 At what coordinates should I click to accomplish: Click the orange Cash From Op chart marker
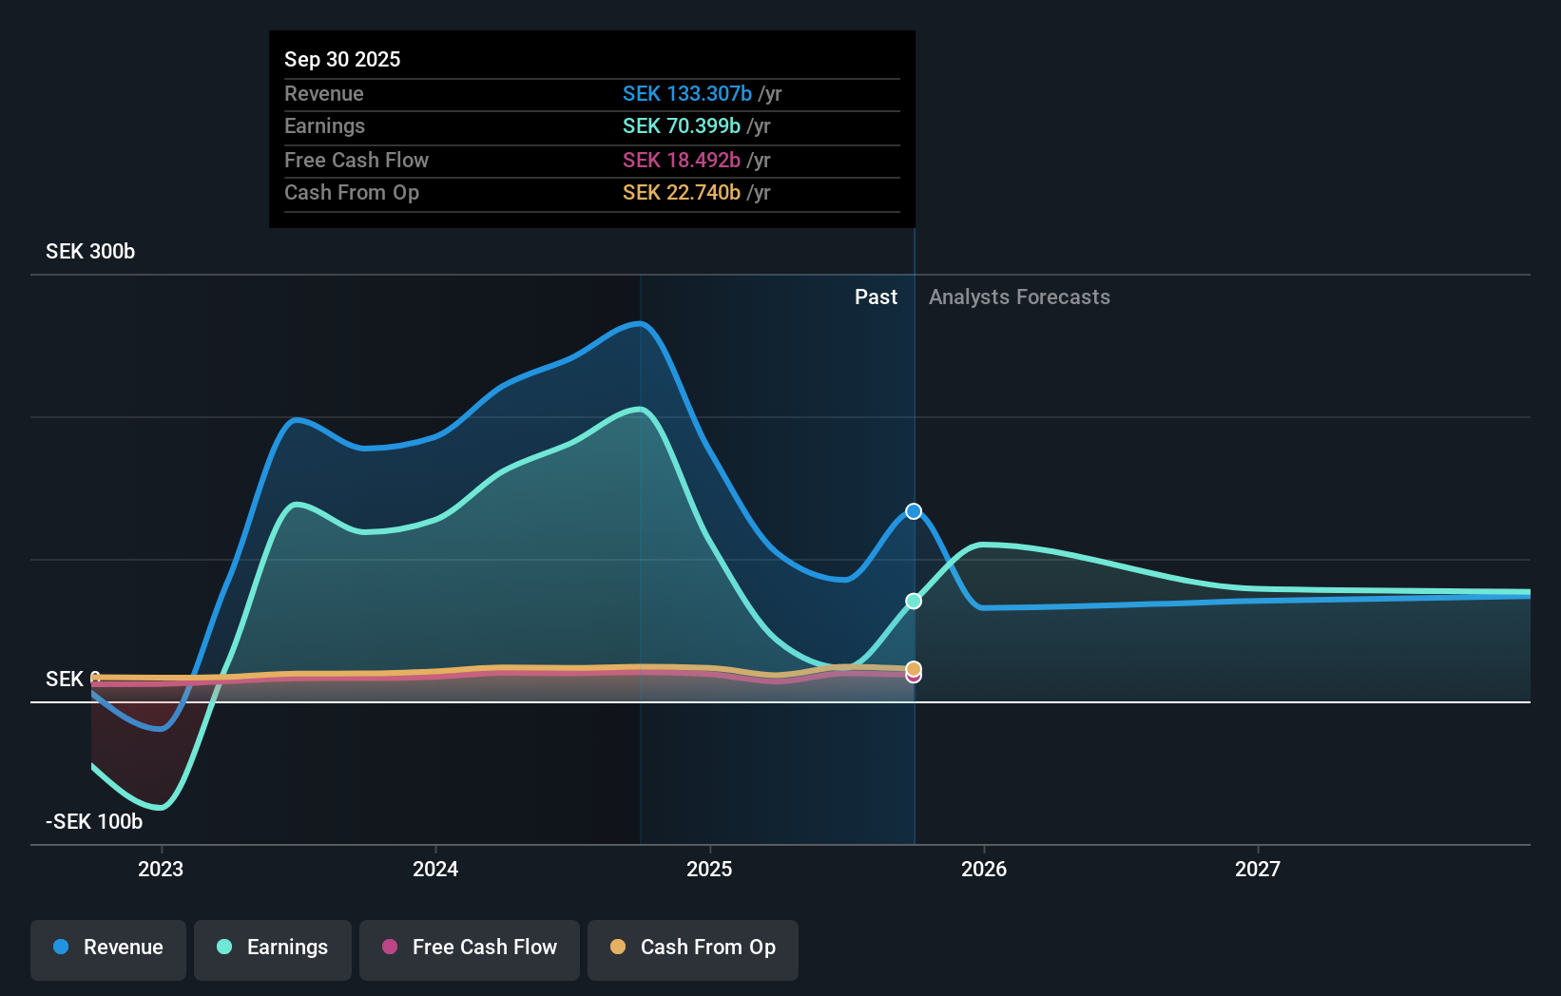913,668
